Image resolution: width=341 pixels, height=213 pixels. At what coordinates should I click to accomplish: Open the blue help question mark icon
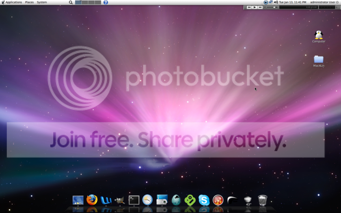106,2
